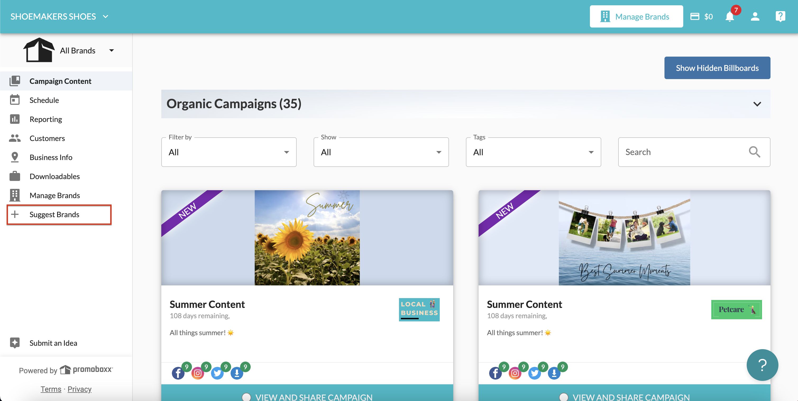Click the Facebook icon on Petcare card
Screen dimensions: 798x401
(495, 373)
